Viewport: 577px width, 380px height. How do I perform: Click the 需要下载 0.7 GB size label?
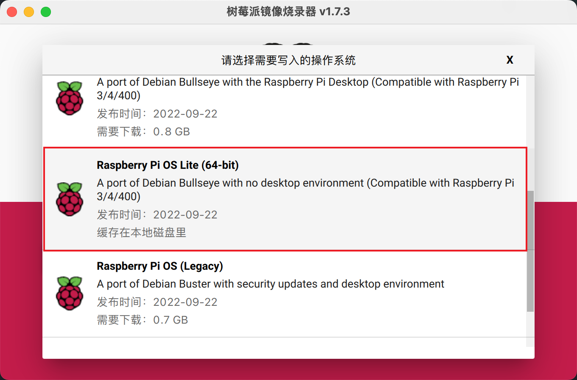[142, 320]
